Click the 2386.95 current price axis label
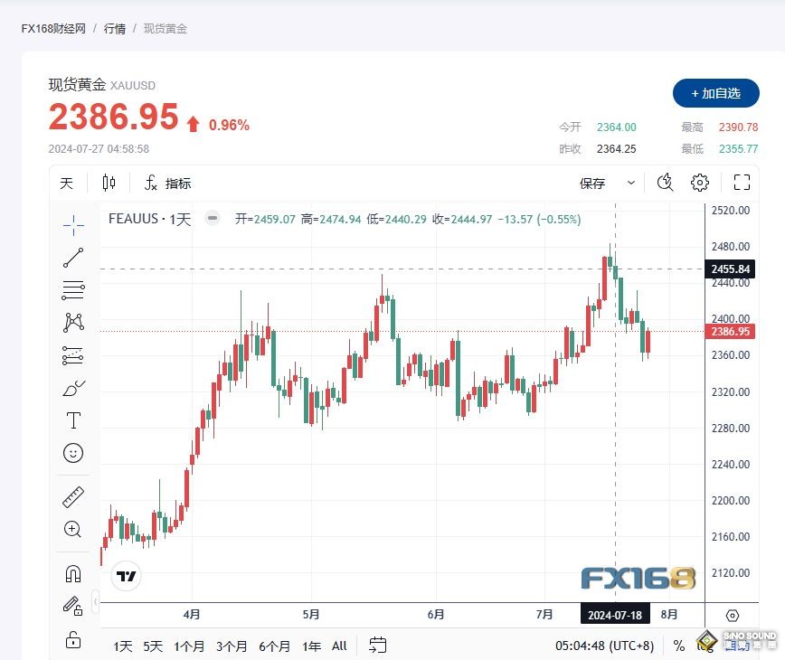This screenshot has height=660, width=785. click(730, 331)
